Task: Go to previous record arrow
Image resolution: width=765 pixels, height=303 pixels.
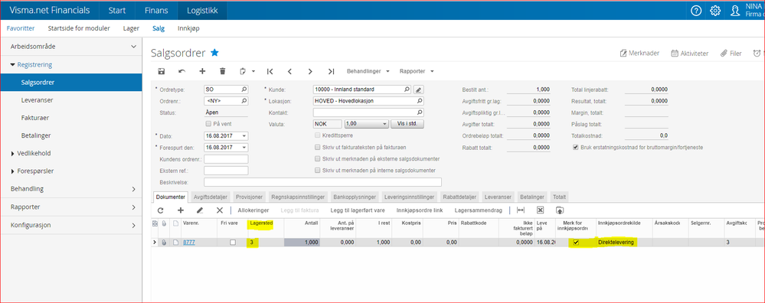Action: click(x=289, y=71)
